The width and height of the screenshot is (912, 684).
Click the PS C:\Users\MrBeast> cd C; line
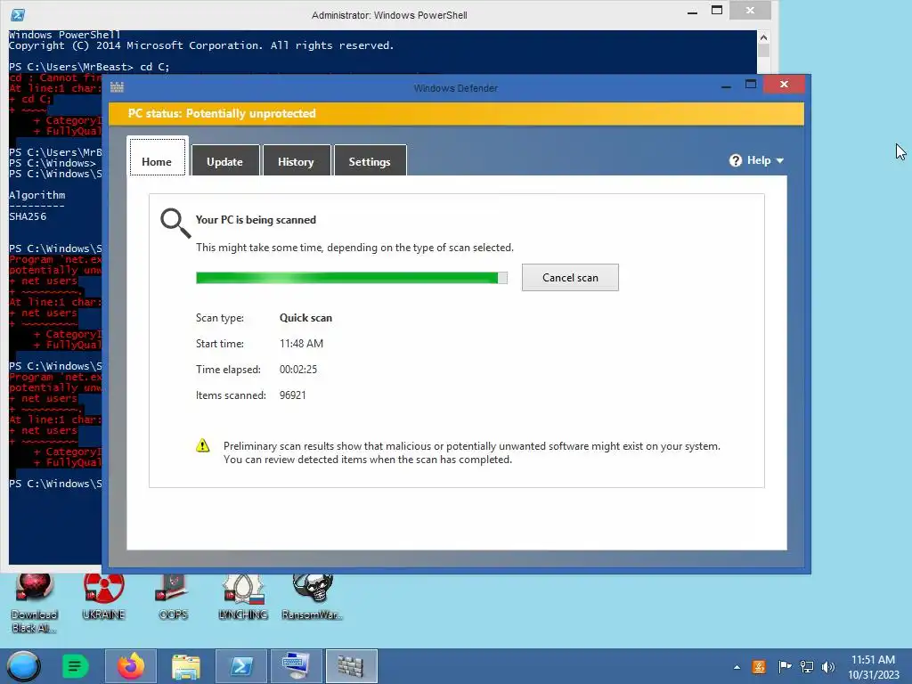click(x=89, y=67)
